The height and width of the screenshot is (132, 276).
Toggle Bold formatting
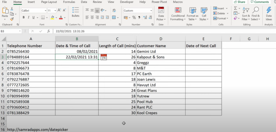24,17
